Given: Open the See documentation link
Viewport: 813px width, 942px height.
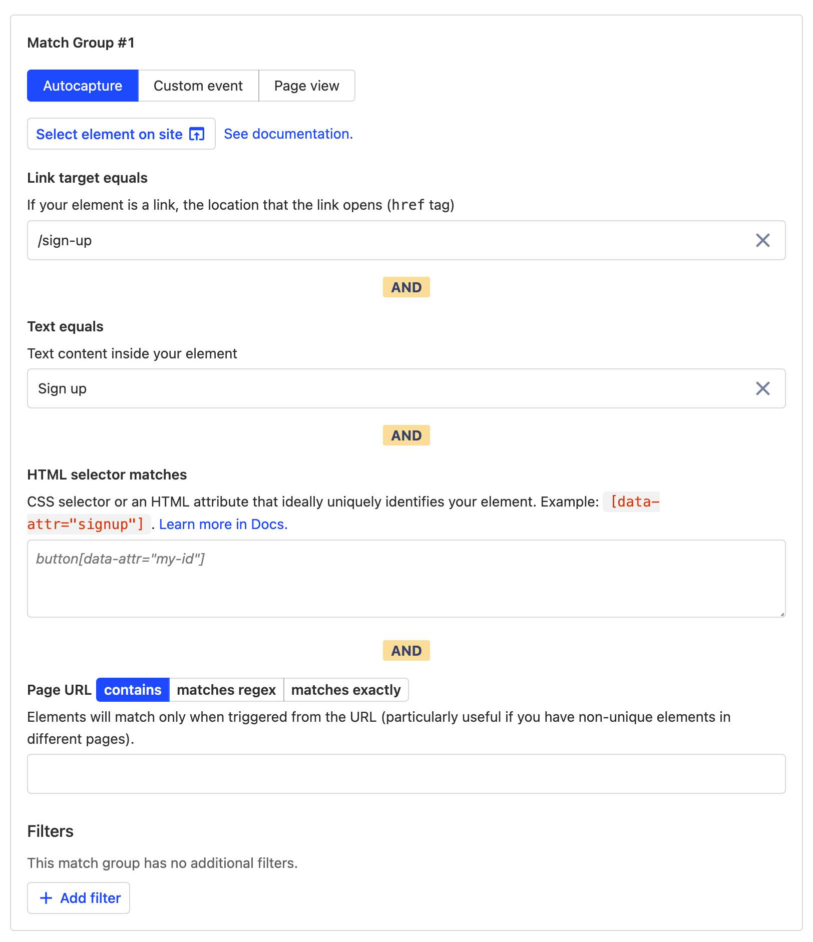Looking at the screenshot, I should pos(288,134).
